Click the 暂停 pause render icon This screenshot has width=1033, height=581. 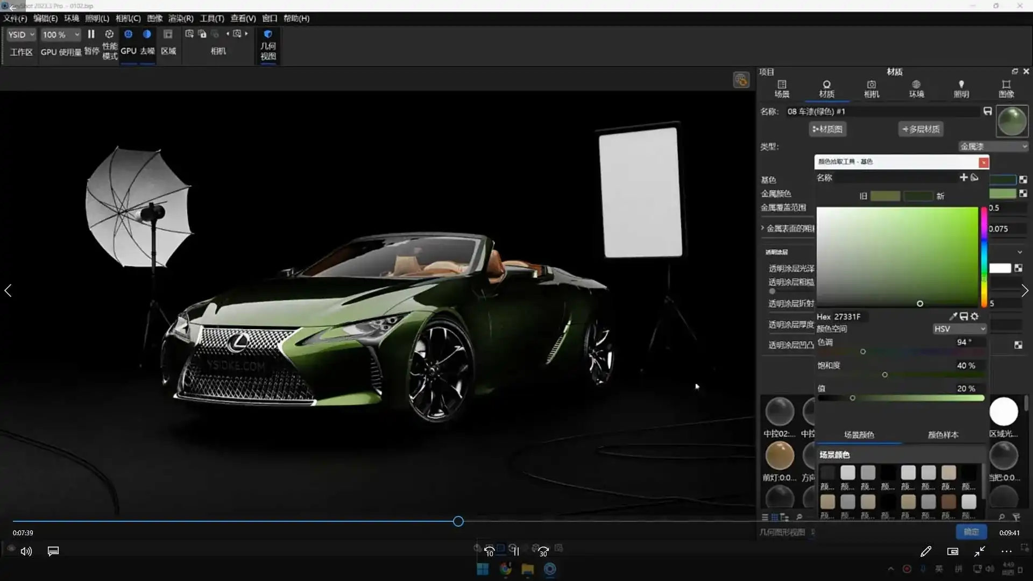pyautogui.click(x=91, y=34)
